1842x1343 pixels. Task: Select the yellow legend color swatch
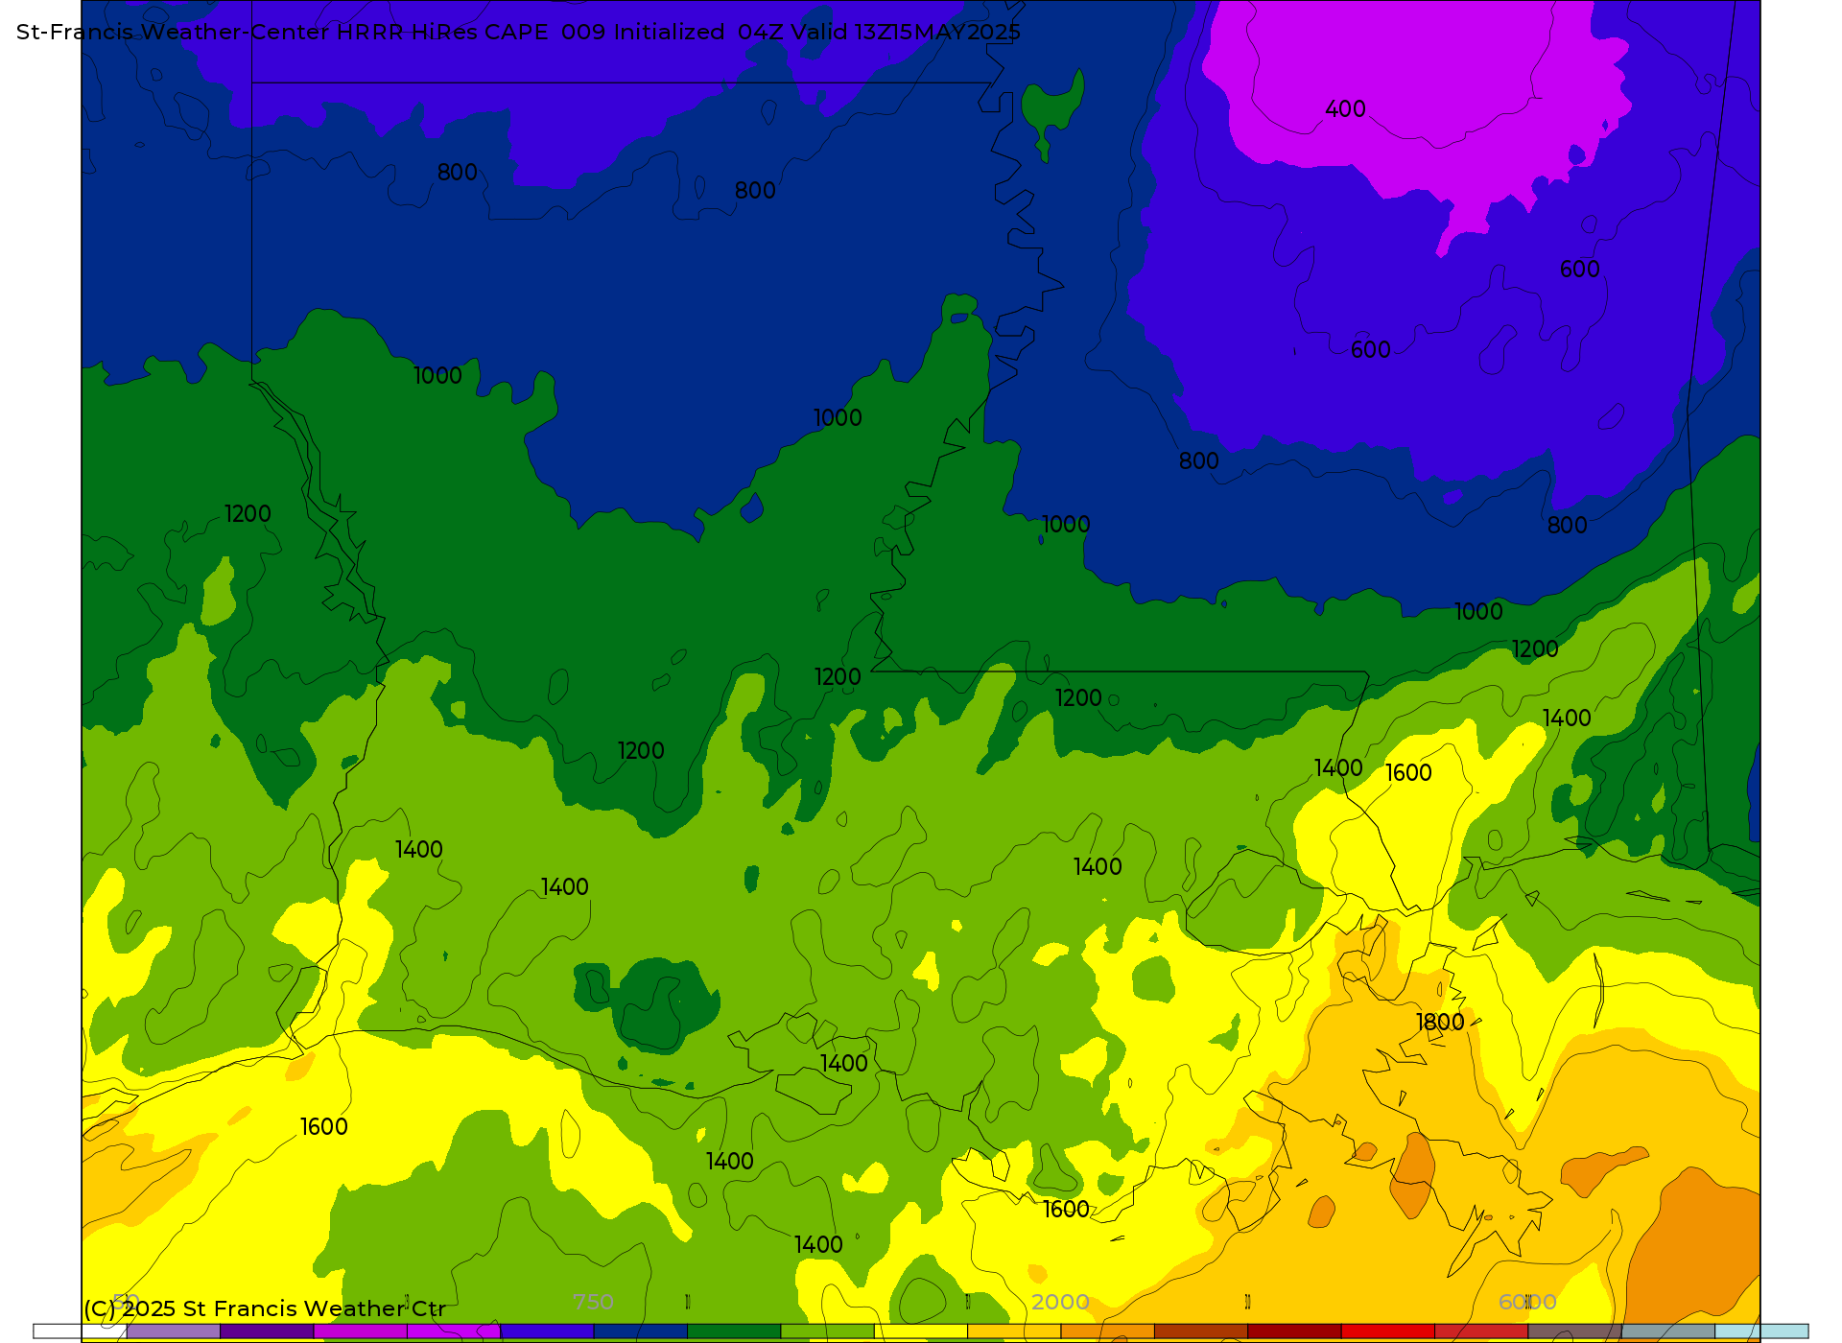coord(921,1331)
